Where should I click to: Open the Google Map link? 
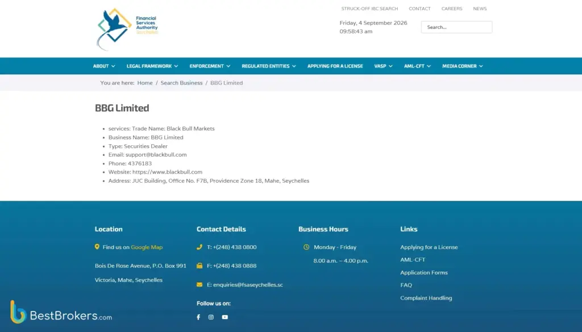coord(147,247)
